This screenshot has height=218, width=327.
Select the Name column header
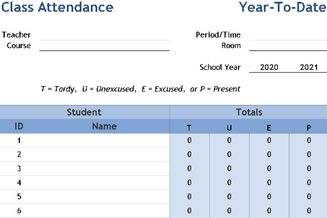pyautogui.click(x=104, y=126)
